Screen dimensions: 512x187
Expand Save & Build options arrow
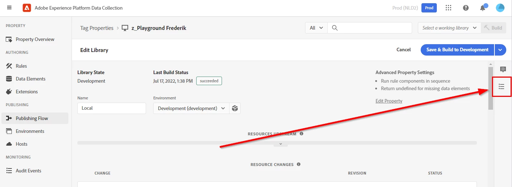501,50
